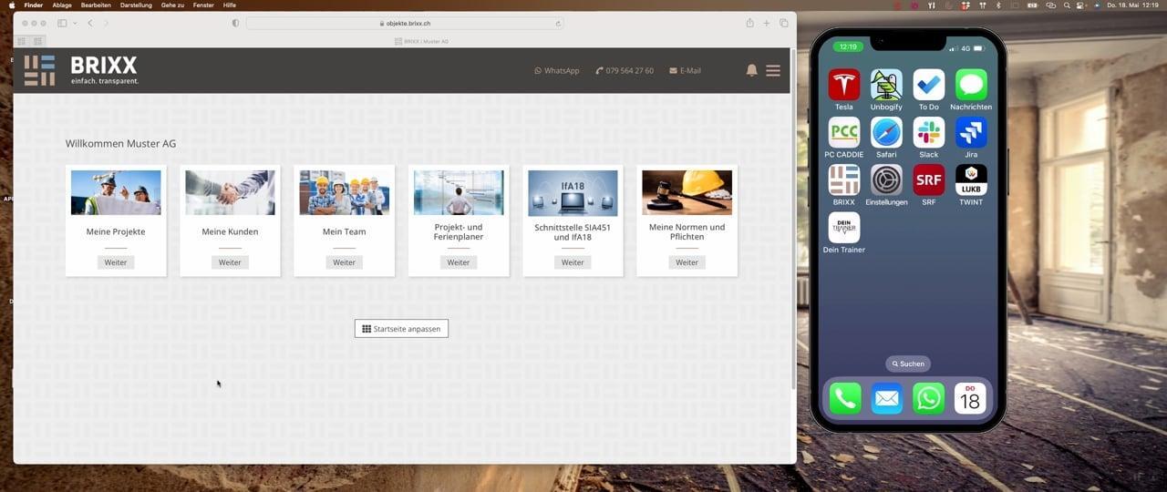Click Safari's share icon in the toolbar
This screenshot has width=1167, height=492.
coord(749,23)
